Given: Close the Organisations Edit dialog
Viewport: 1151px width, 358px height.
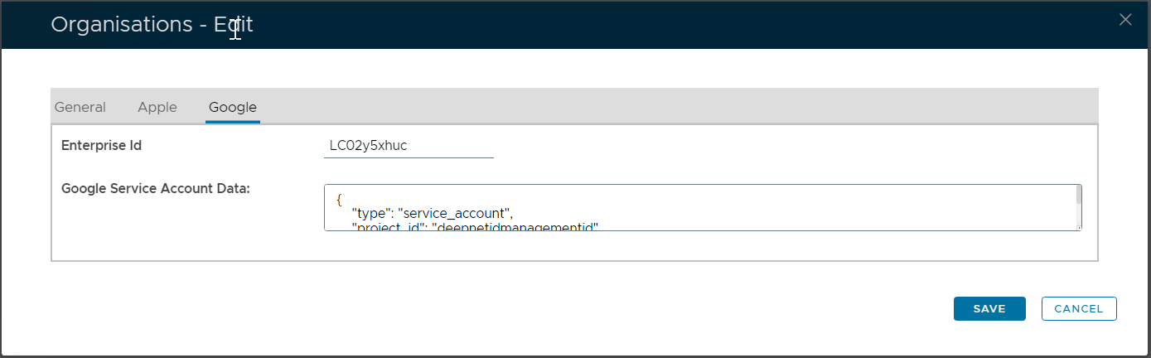Looking at the screenshot, I should pyautogui.click(x=1124, y=20).
